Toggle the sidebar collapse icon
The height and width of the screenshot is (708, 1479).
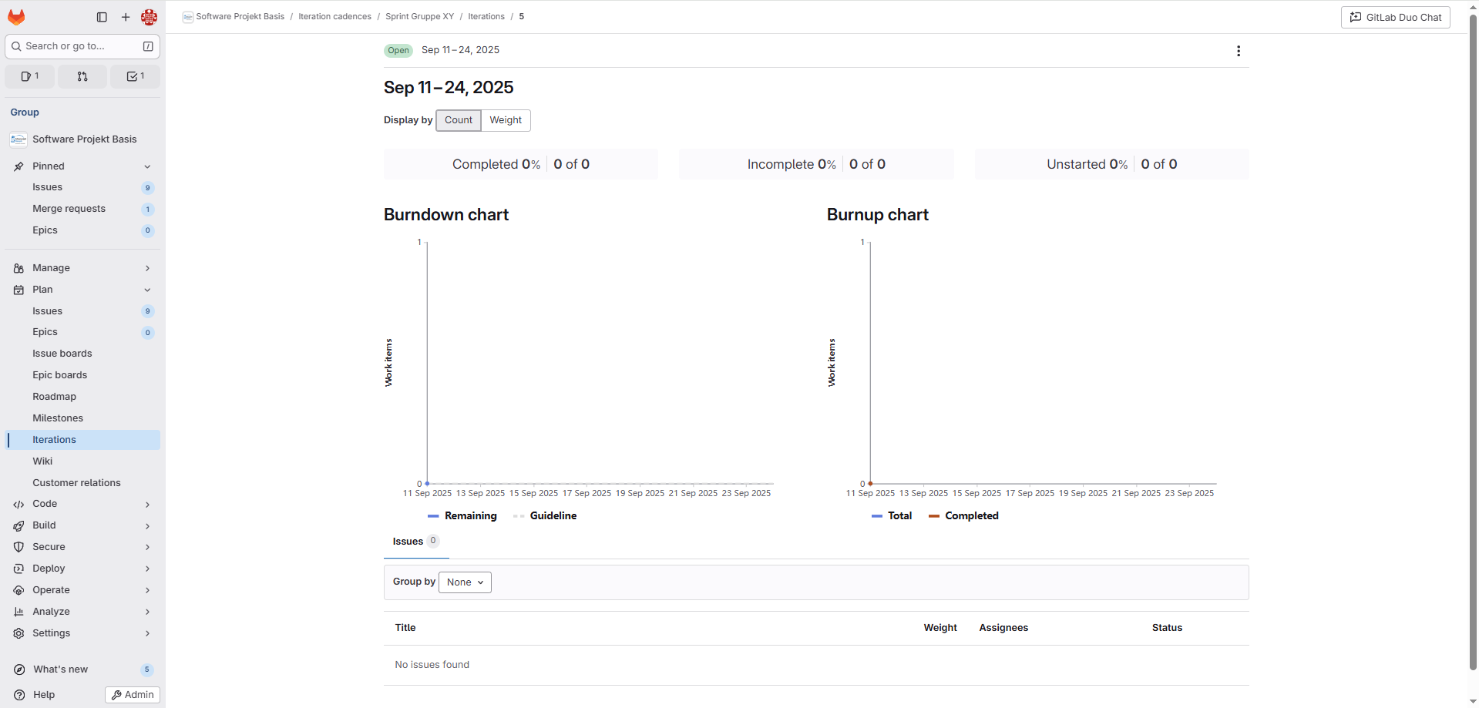(102, 17)
